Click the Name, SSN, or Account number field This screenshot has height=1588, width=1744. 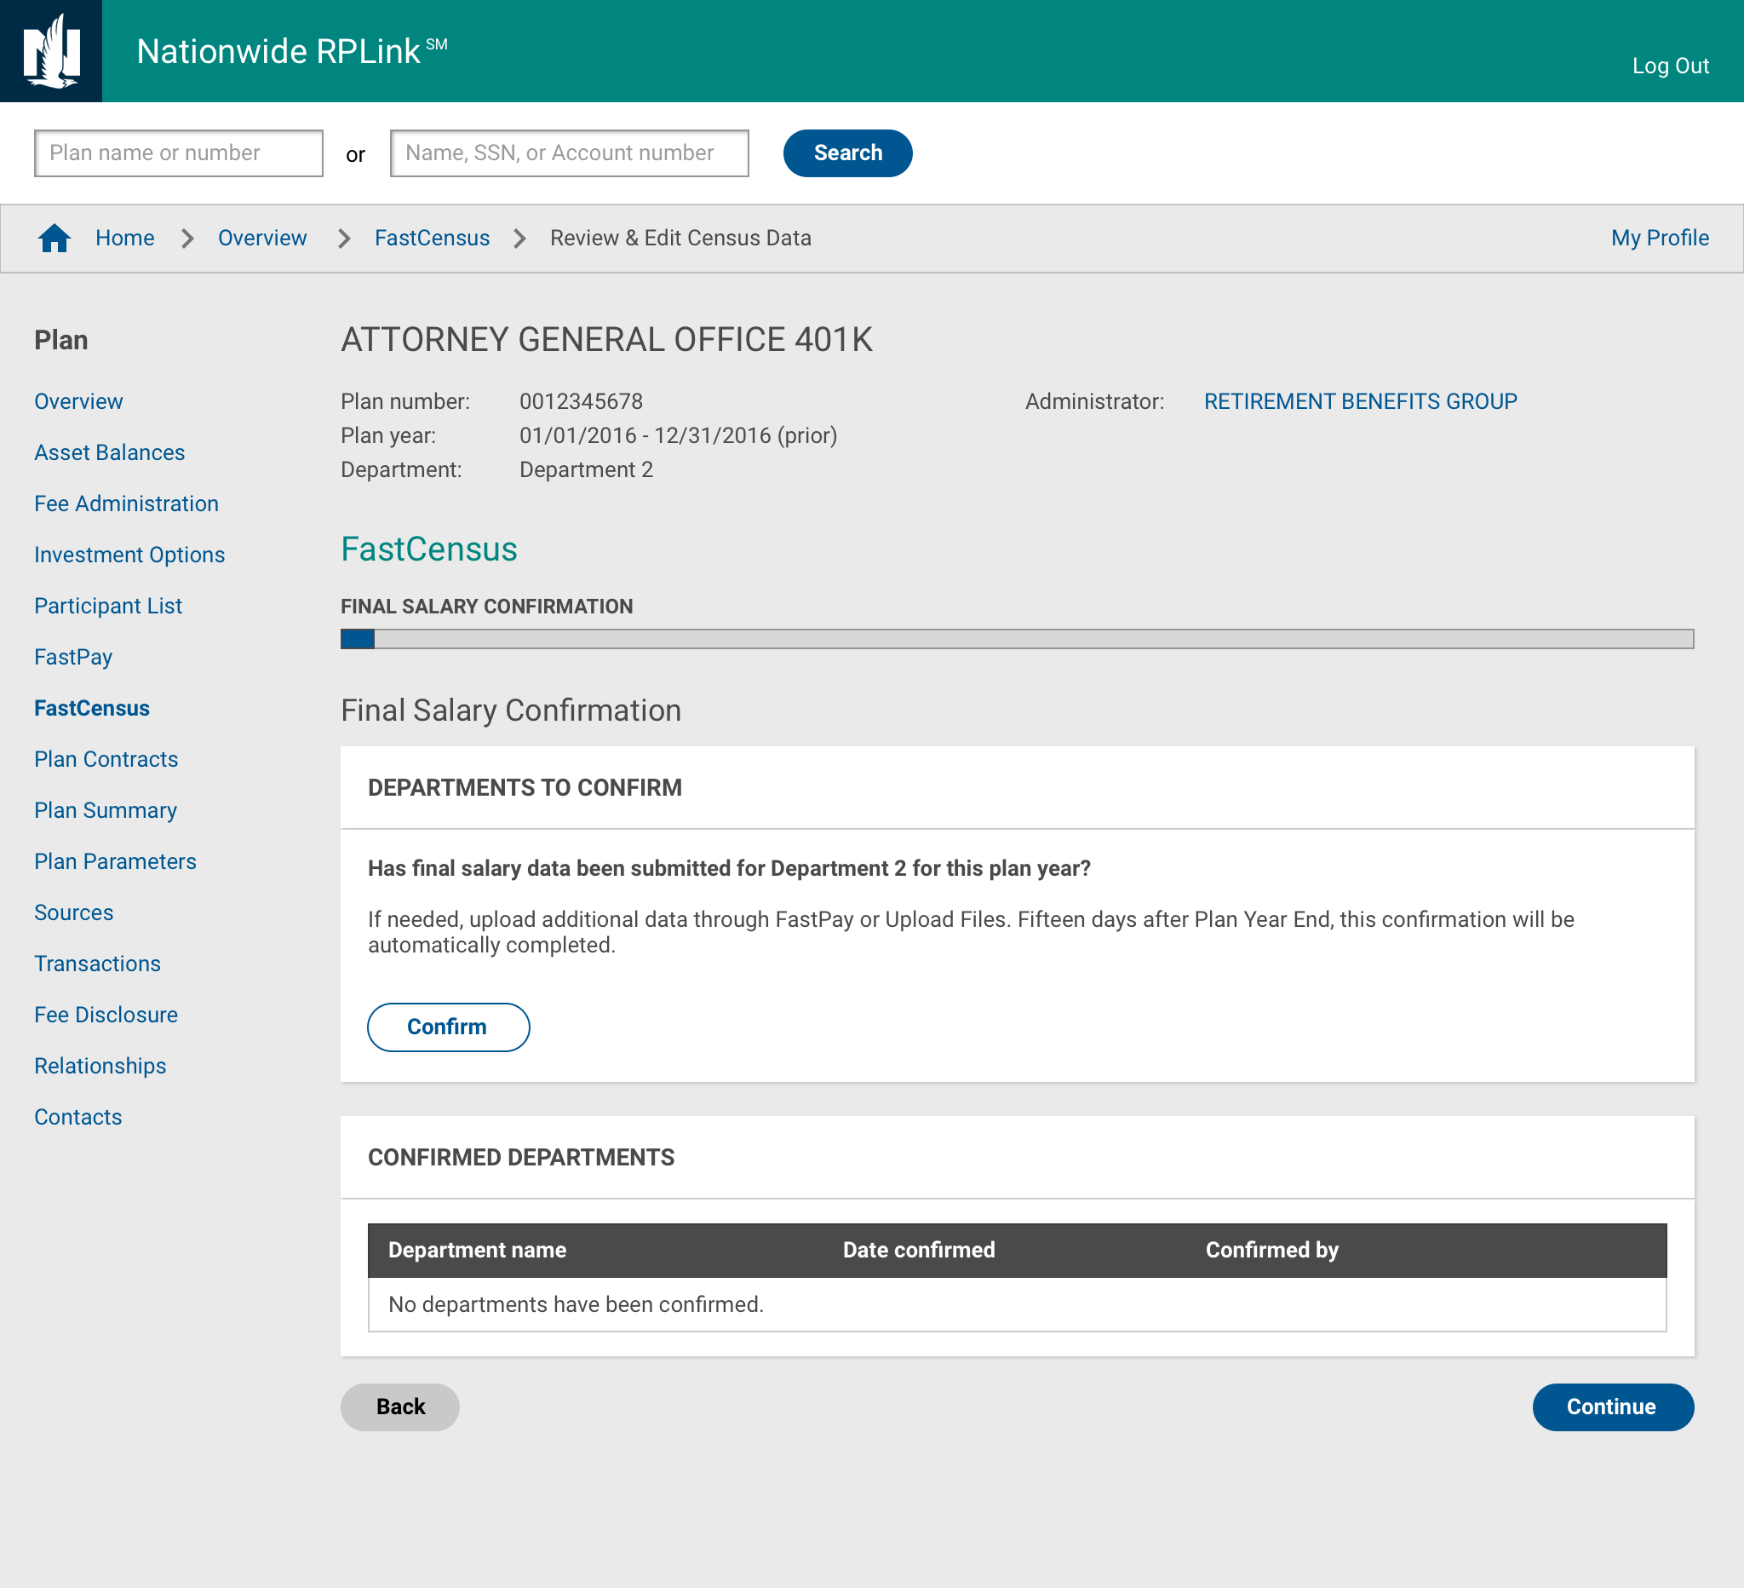click(x=569, y=152)
